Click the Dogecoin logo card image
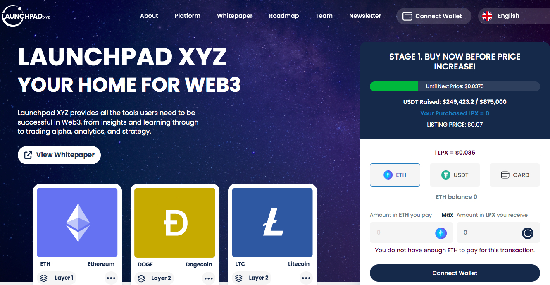Screen dimensions: 550x285 pos(175,223)
